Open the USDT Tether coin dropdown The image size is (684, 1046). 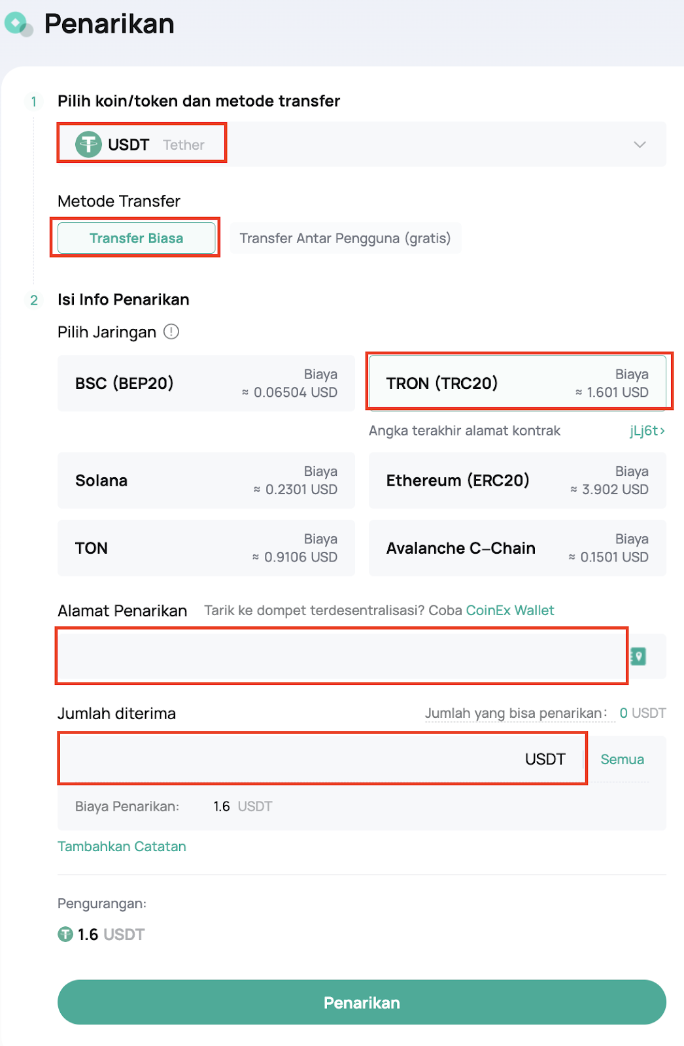361,144
